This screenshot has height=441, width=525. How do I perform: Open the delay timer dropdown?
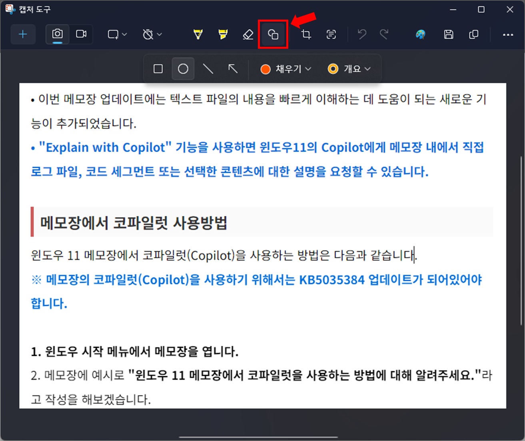point(152,34)
